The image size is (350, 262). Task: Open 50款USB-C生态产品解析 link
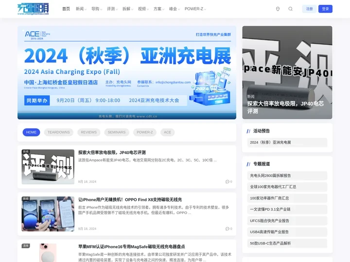[287, 243]
